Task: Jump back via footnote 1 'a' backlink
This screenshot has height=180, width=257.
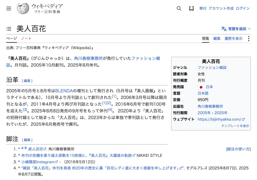Action: coord(22,148)
